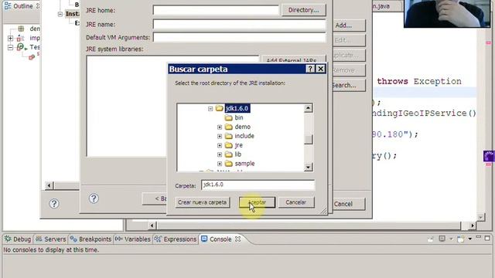
Task: Switch to the Debug tab
Action: click(x=18, y=239)
